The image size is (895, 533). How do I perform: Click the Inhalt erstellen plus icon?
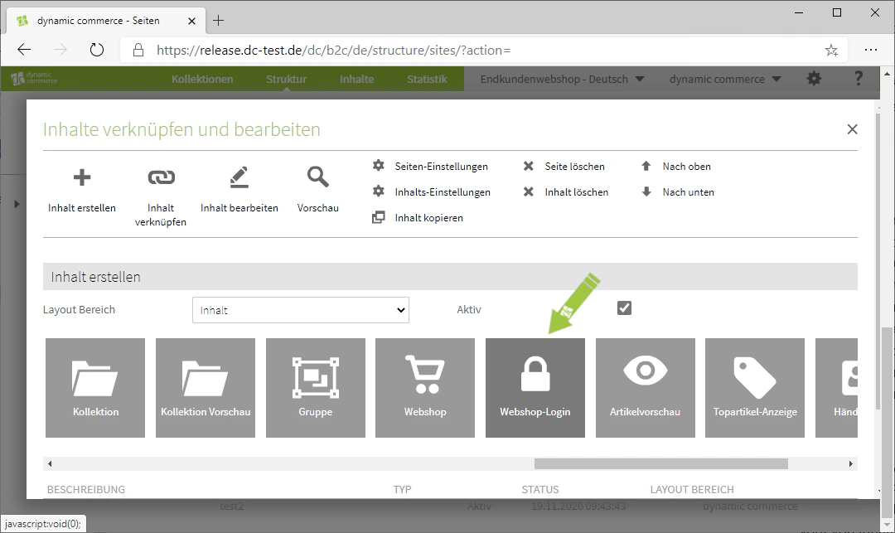81,177
